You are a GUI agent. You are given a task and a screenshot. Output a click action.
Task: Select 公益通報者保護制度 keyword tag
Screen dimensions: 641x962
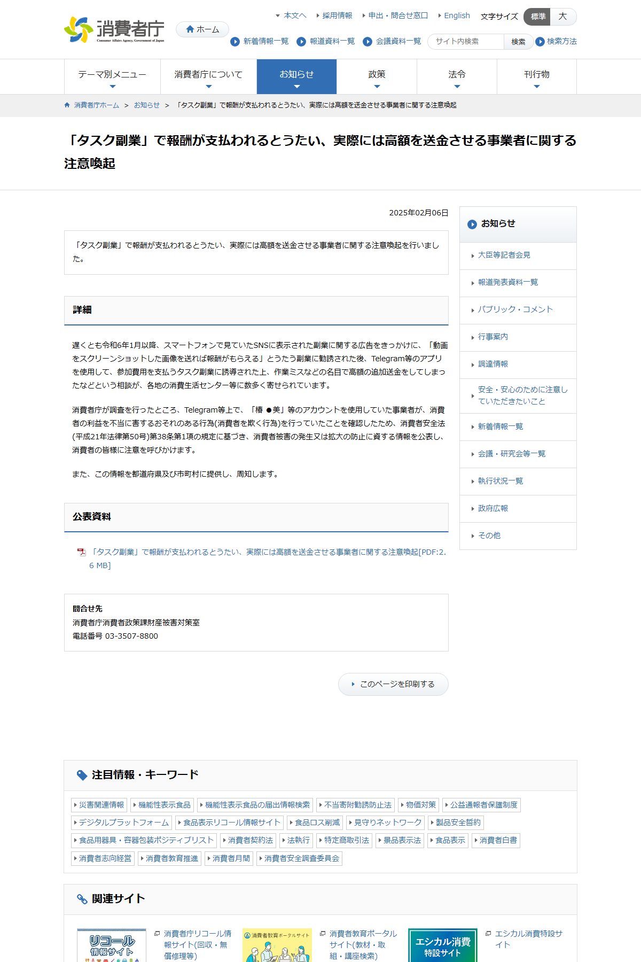click(482, 805)
